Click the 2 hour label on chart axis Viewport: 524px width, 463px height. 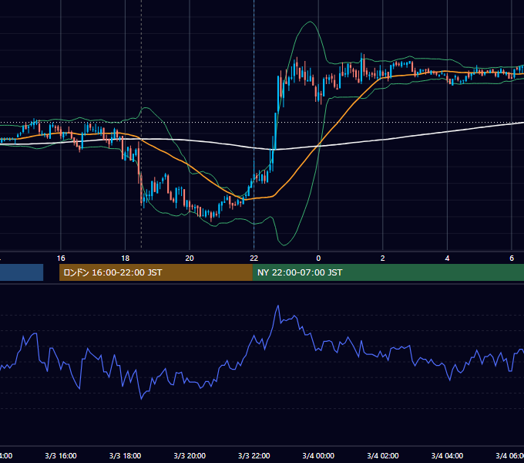point(383,259)
